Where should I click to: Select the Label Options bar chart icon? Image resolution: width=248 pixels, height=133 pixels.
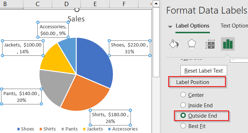228,44
